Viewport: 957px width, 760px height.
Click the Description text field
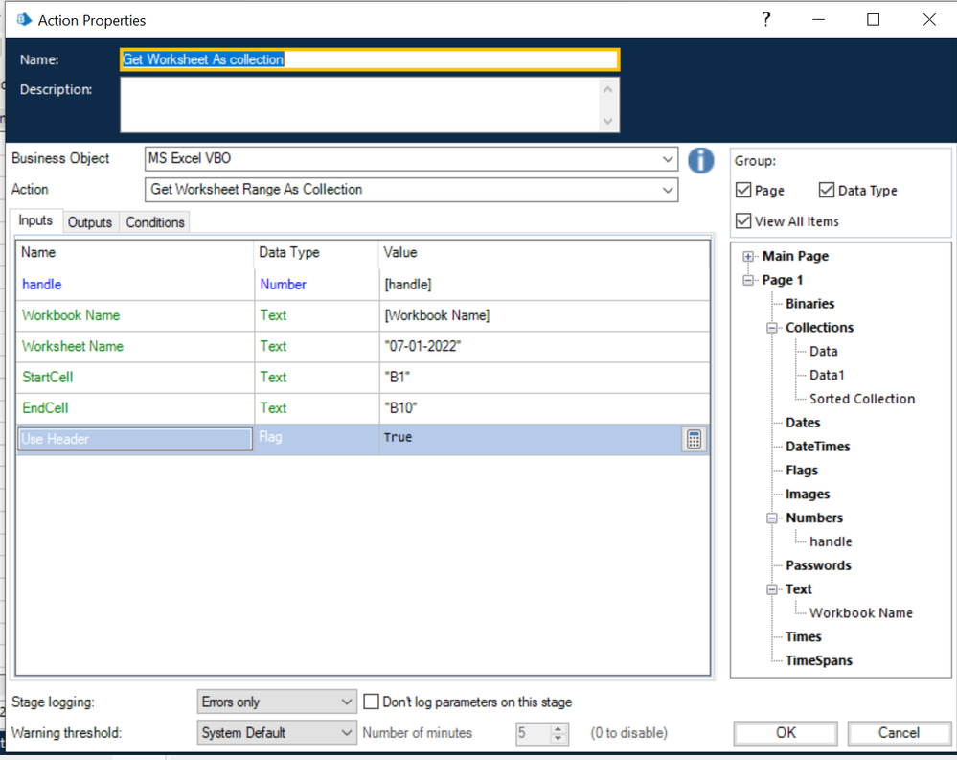click(359, 104)
